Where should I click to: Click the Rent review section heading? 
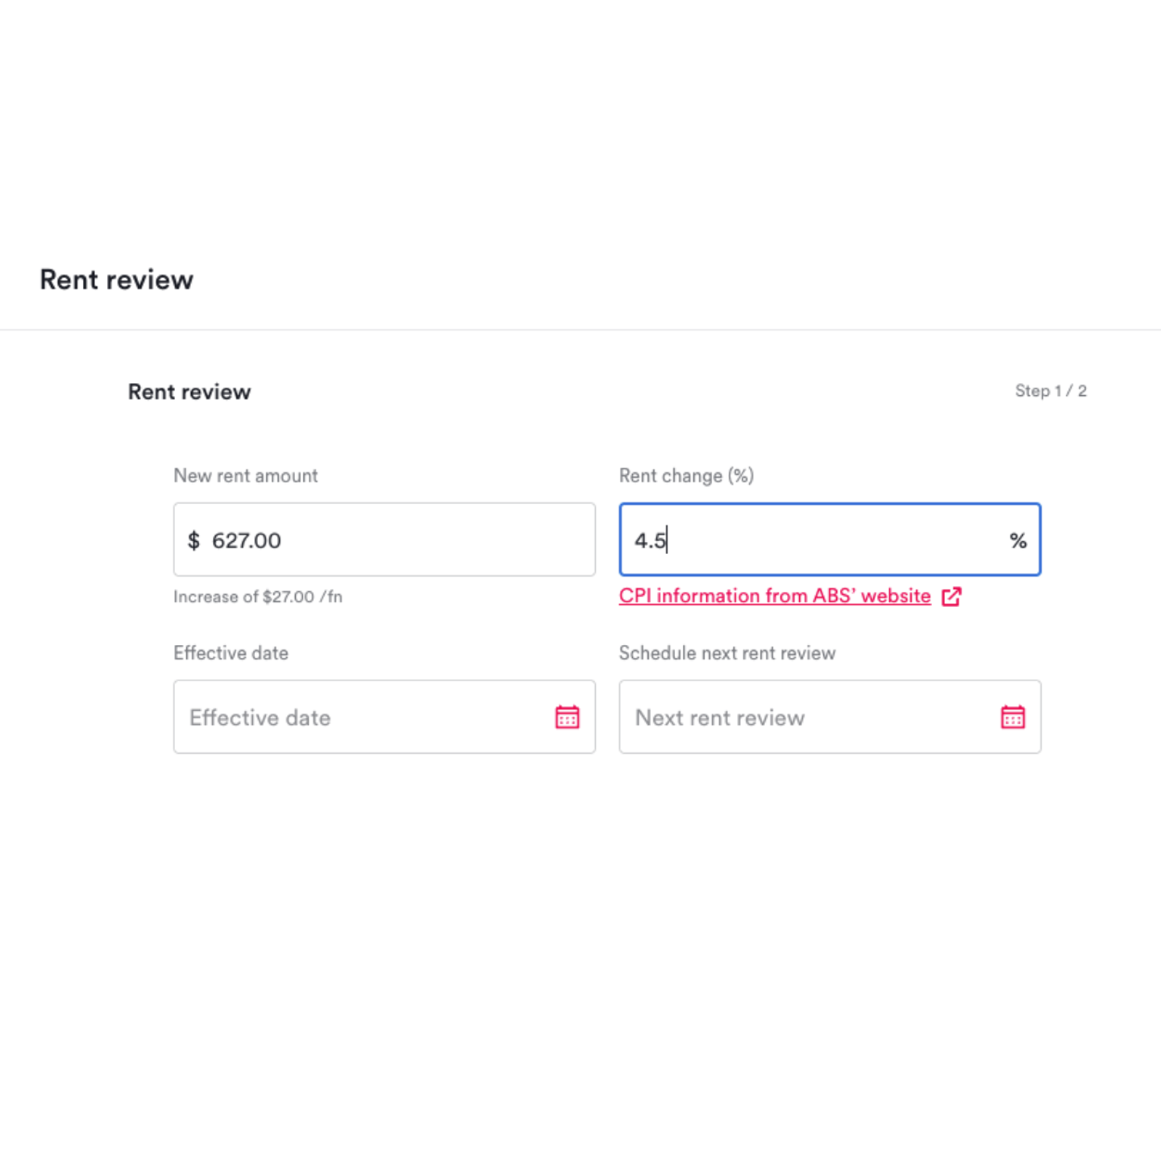click(189, 392)
